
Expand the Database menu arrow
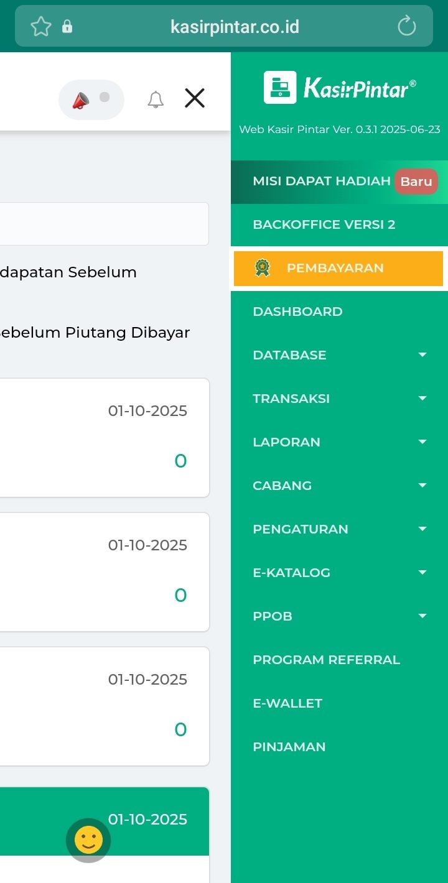point(422,355)
